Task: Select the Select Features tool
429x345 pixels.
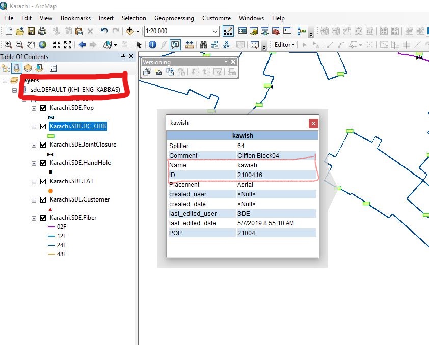Action: click(x=108, y=45)
